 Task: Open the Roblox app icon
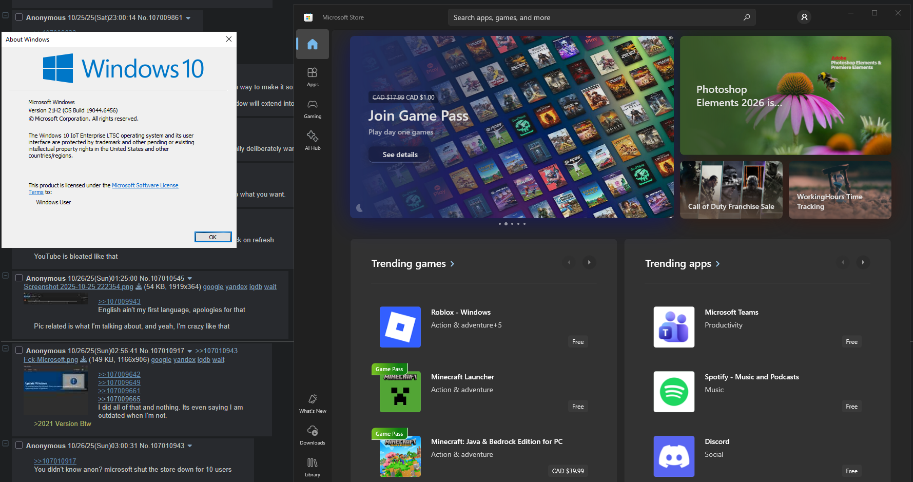400,327
